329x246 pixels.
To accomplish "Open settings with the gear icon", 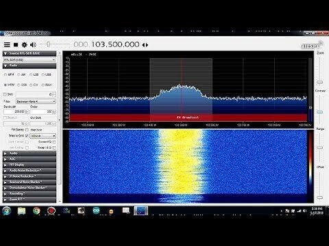I will (x=25, y=44).
